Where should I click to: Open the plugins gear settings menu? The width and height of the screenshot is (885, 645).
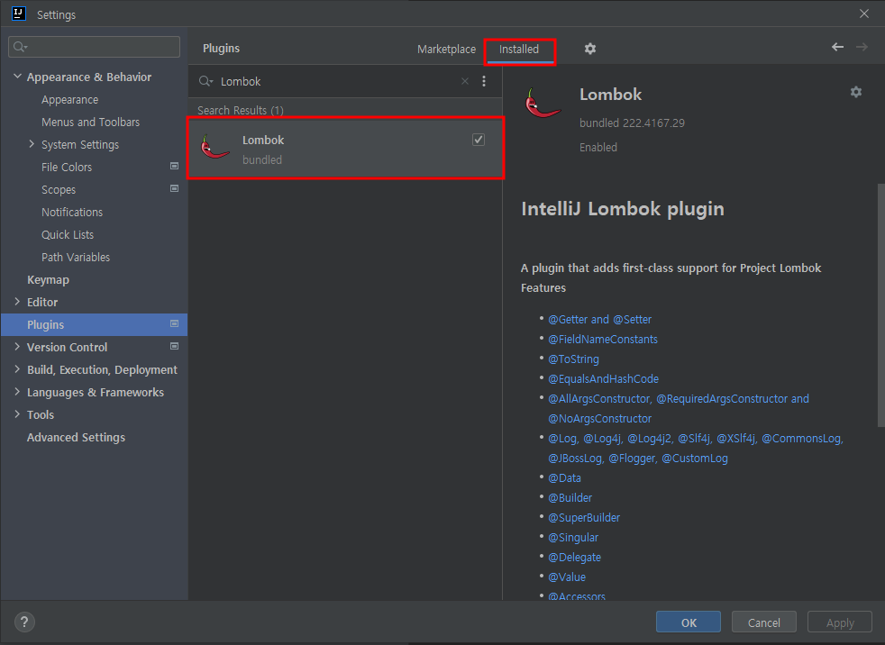[x=589, y=49]
